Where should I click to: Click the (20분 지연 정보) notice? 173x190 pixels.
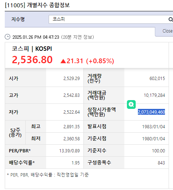78,37
